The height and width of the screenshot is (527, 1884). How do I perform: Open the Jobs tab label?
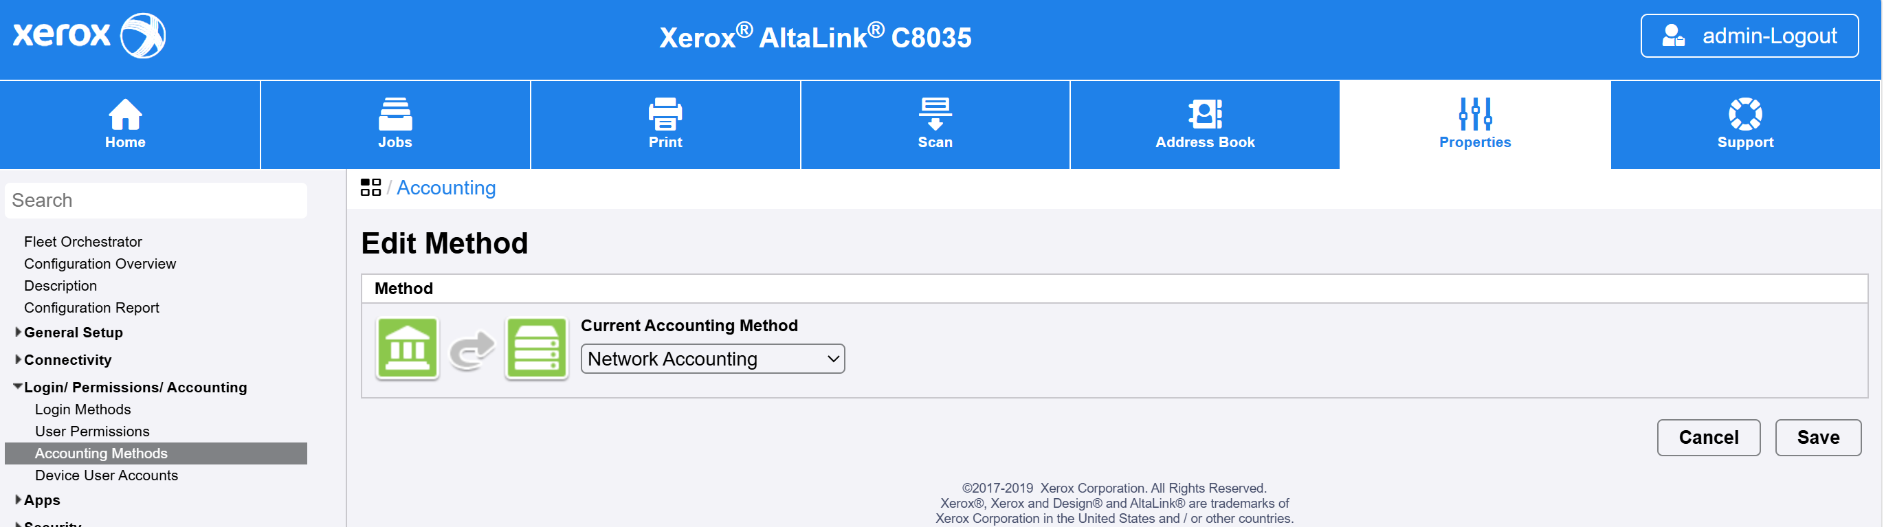pyautogui.click(x=395, y=142)
